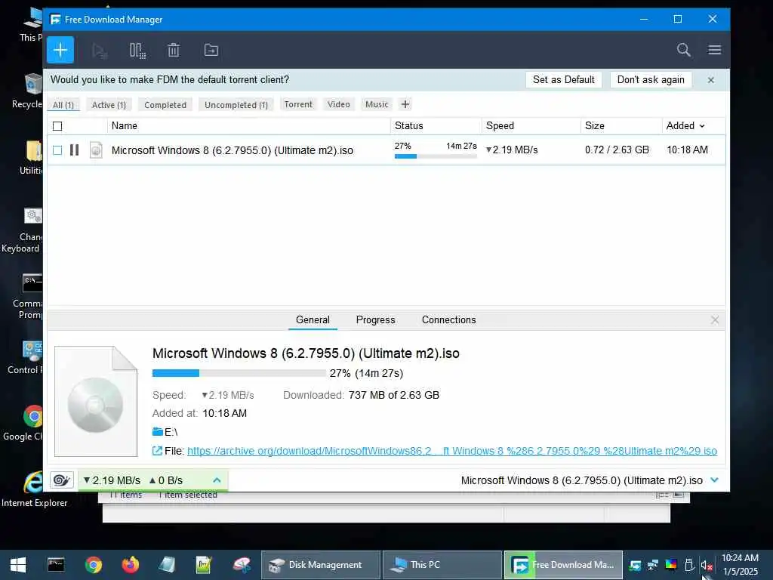
Task: Click the 27% progress bar in list row
Action: (436, 156)
